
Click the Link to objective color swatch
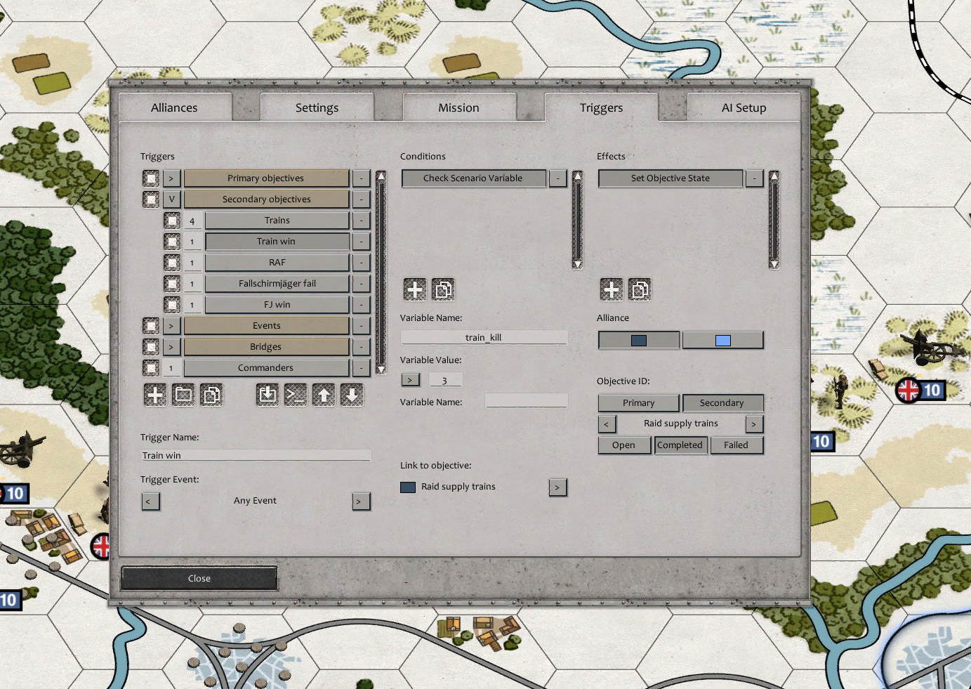coord(408,487)
